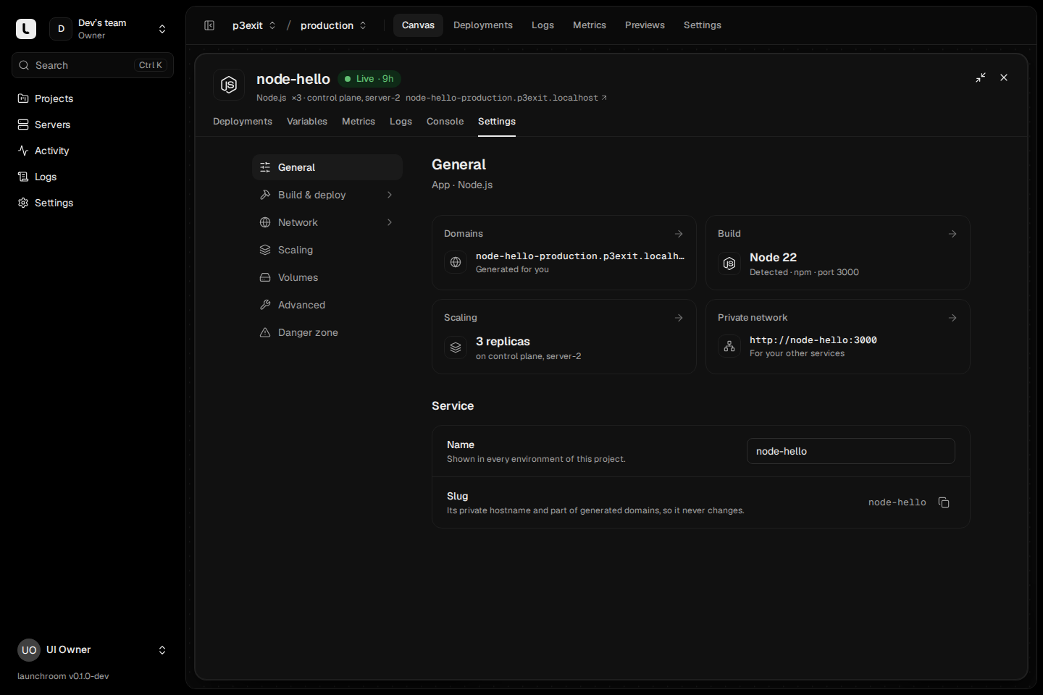The width and height of the screenshot is (1043, 695).
Task: Open the Domains card arrow
Action: 679,234
